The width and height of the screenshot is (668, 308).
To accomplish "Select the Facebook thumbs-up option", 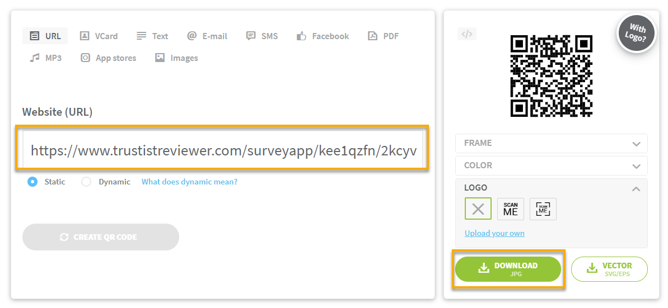I will pos(302,36).
